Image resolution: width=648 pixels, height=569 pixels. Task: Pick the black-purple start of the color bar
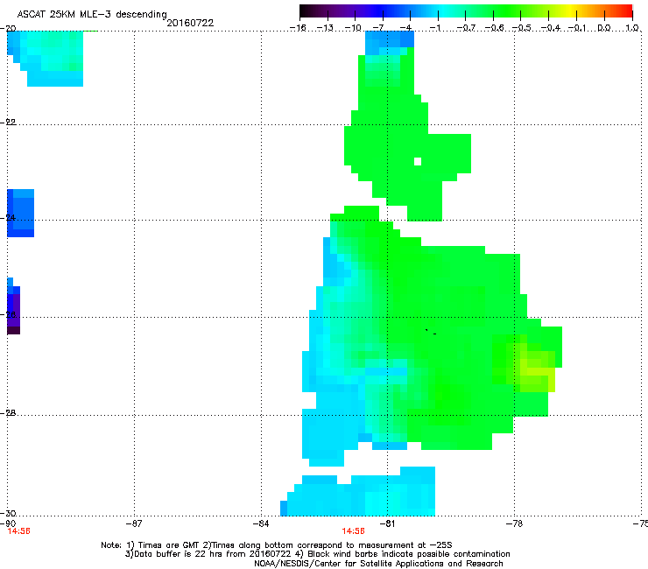coord(308,11)
